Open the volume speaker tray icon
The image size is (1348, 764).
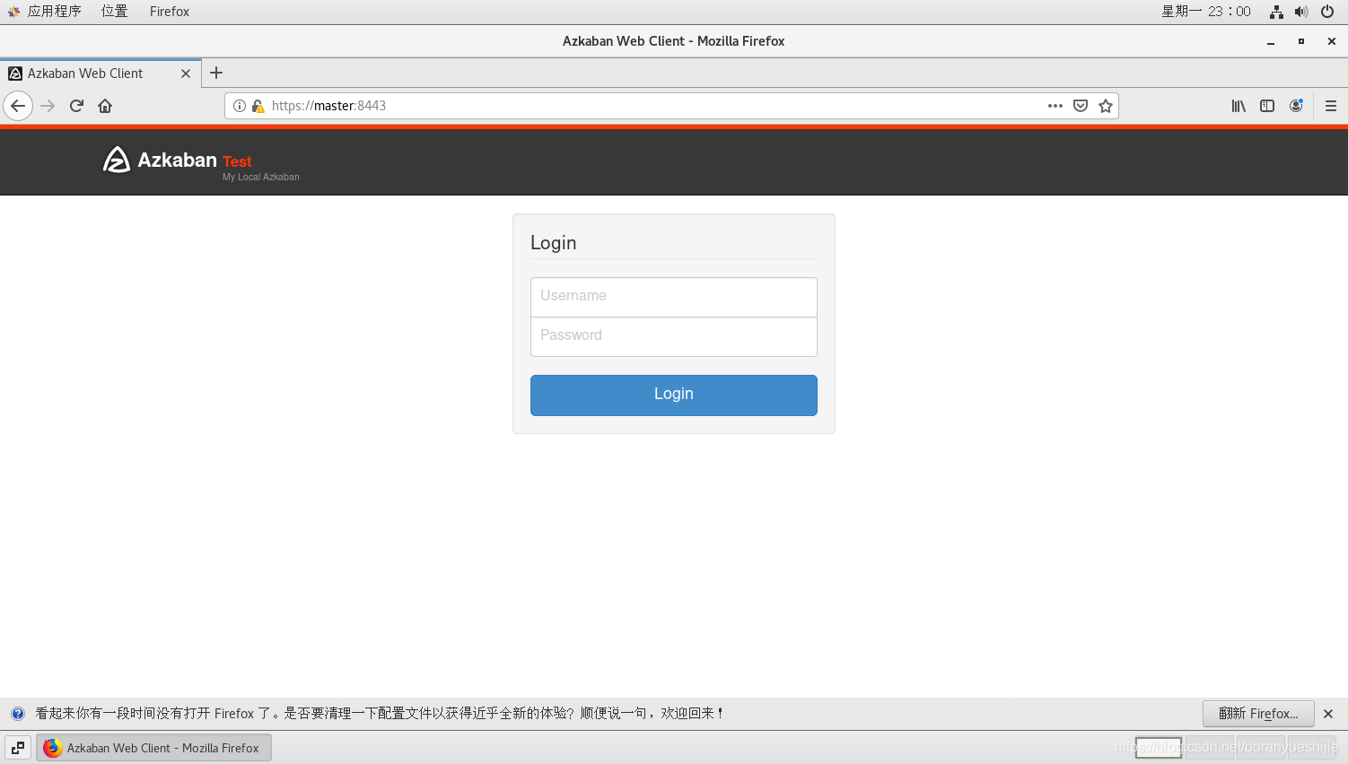1301,12
